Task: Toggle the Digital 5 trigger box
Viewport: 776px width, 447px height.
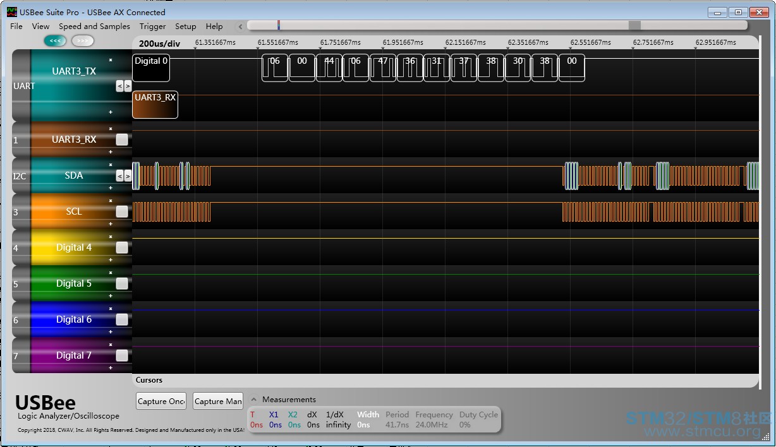Action: pos(122,283)
